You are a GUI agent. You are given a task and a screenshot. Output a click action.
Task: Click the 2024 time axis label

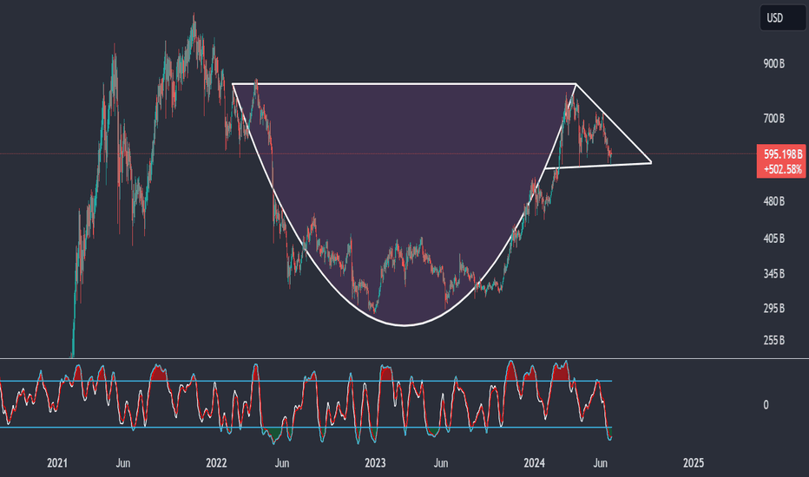pyautogui.click(x=534, y=462)
